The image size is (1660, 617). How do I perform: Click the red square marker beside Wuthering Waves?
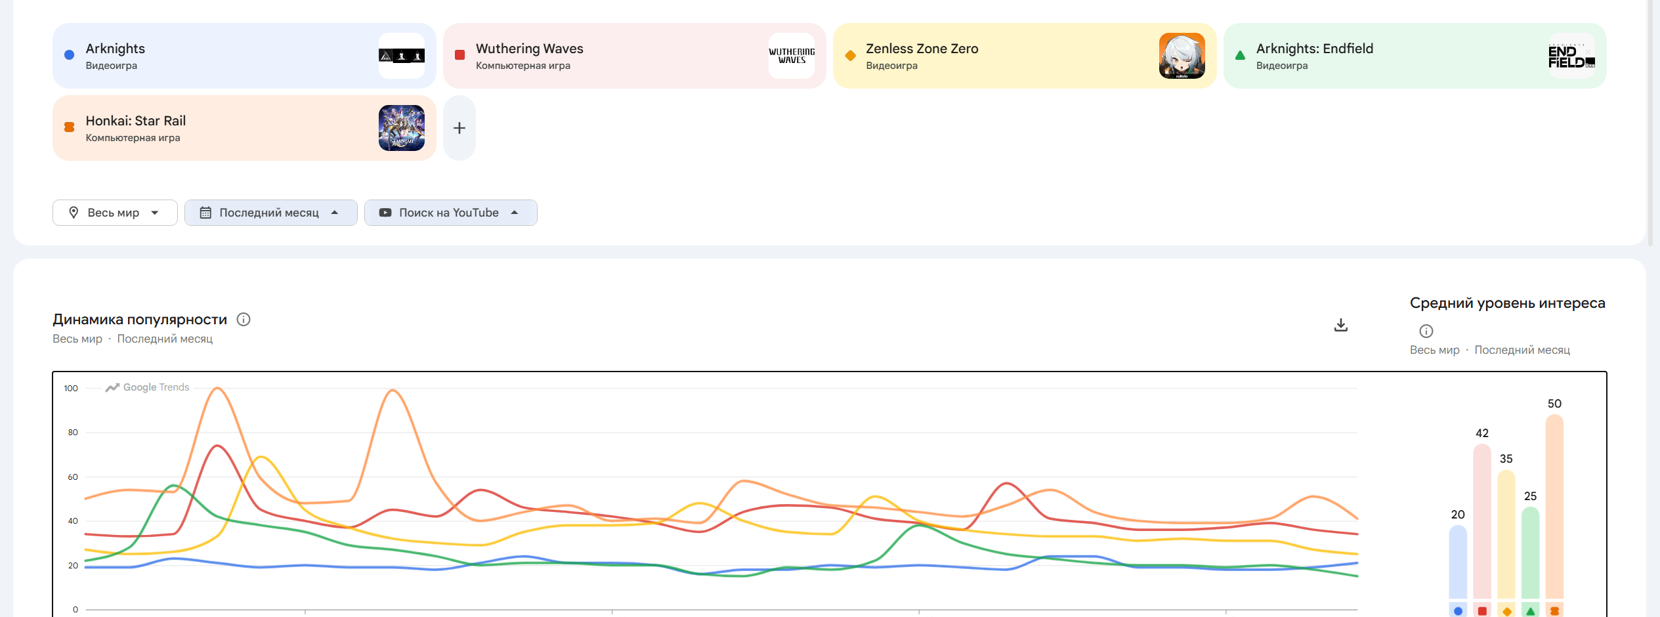pyautogui.click(x=459, y=55)
